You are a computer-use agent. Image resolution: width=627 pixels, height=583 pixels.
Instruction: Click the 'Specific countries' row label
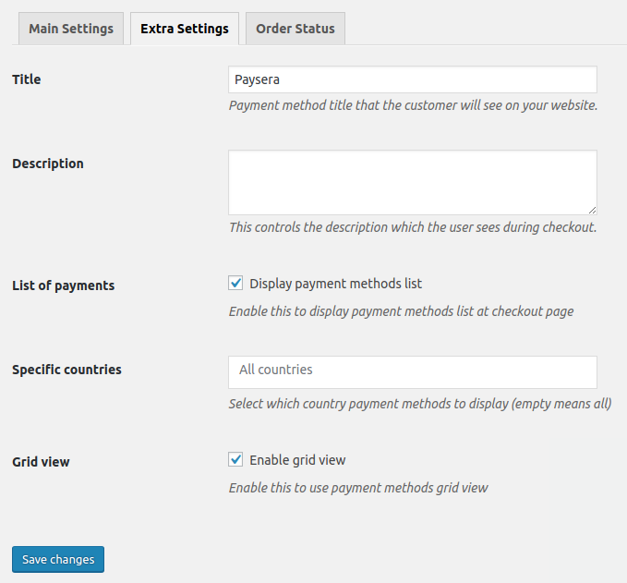pos(66,370)
